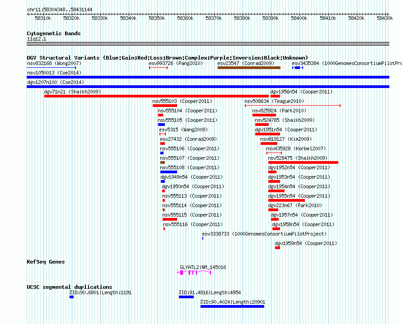Select nsv555104 (Cooper2011) variant

tap(160, 115)
